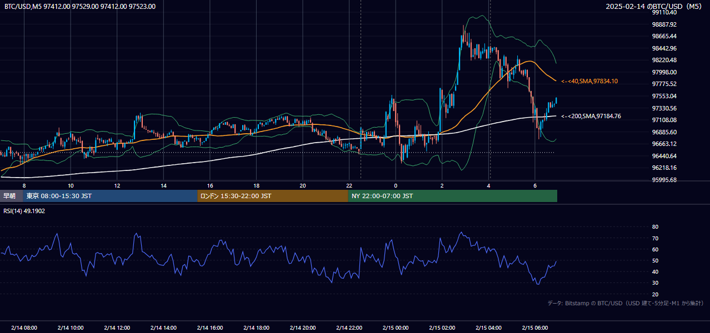This screenshot has height=333, width=710.
Task: Click price axis value 97330.56
Action: [x=664, y=108]
